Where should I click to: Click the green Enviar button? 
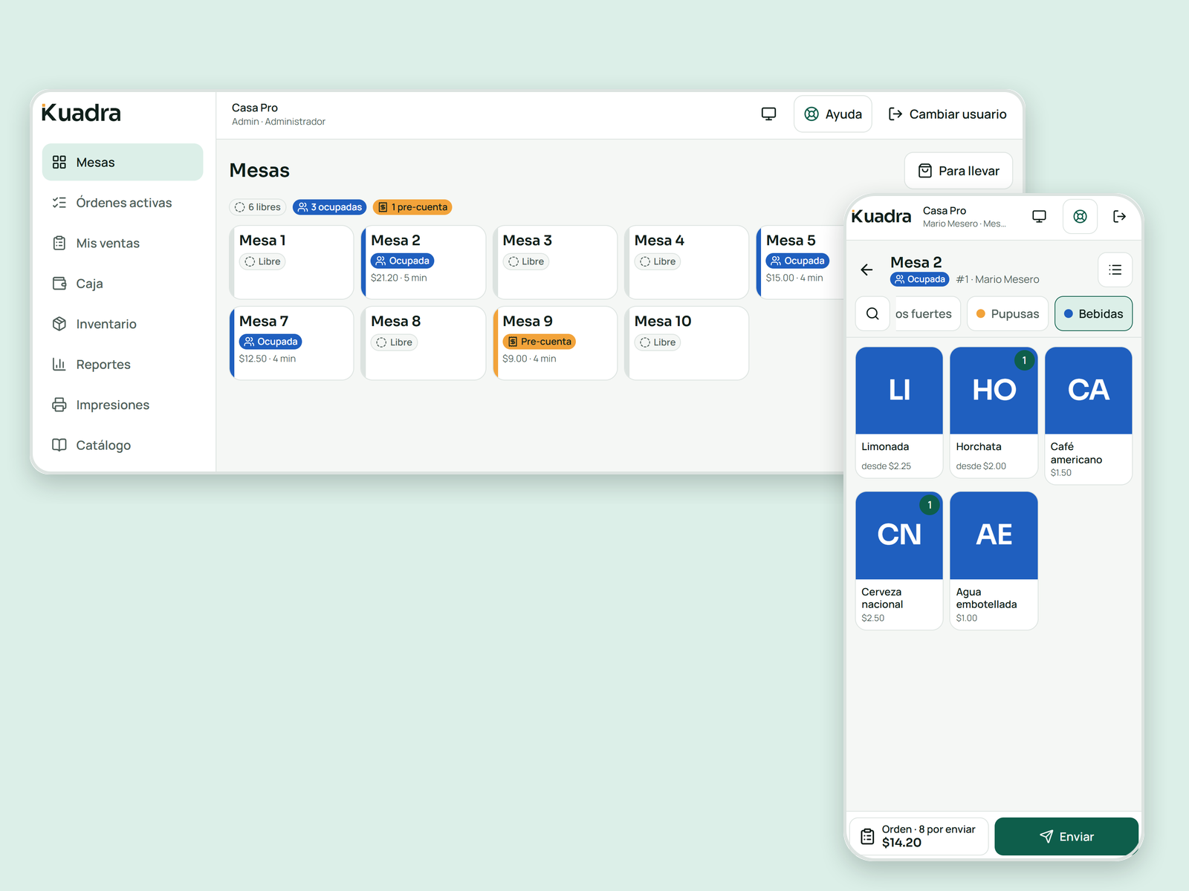coord(1066,837)
